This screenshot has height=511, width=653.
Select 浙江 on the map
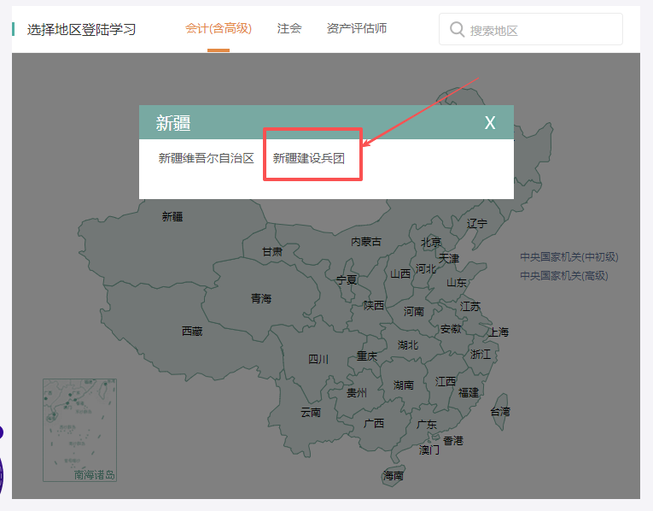pos(481,355)
